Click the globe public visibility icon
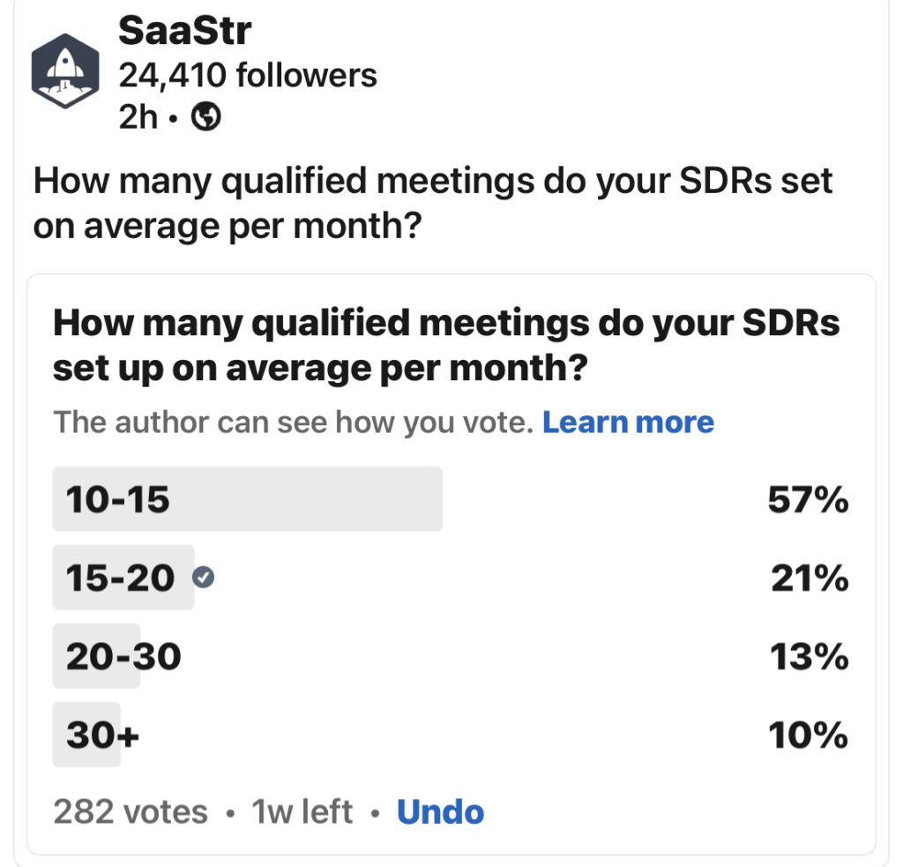The height and width of the screenshot is (867, 903). point(206,118)
